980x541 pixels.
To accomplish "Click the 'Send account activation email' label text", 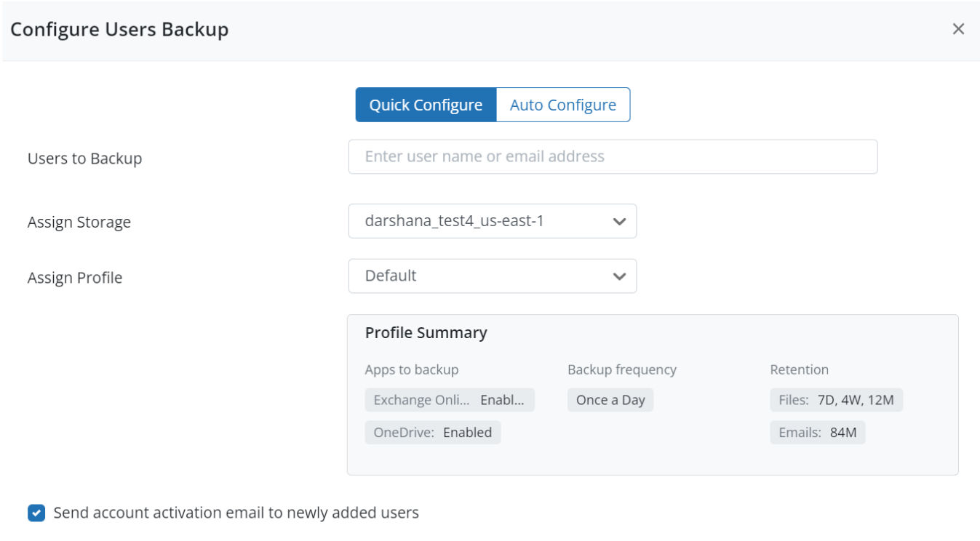I will tap(236, 513).
